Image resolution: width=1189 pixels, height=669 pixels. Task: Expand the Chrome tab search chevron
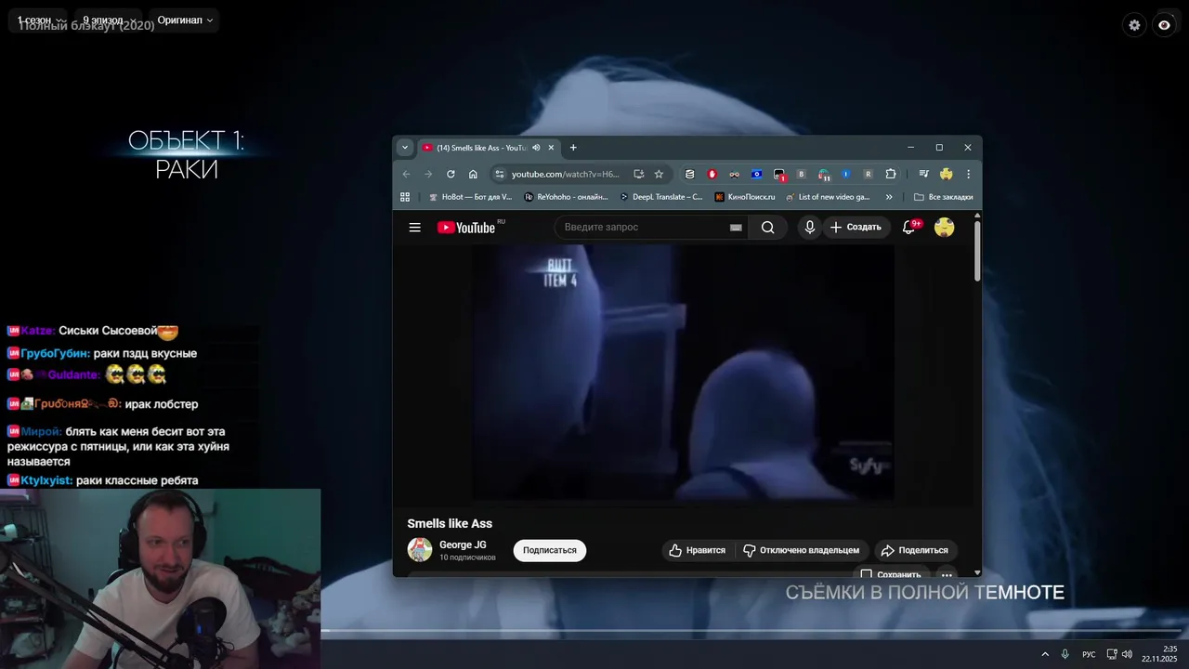pyautogui.click(x=405, y=148)
